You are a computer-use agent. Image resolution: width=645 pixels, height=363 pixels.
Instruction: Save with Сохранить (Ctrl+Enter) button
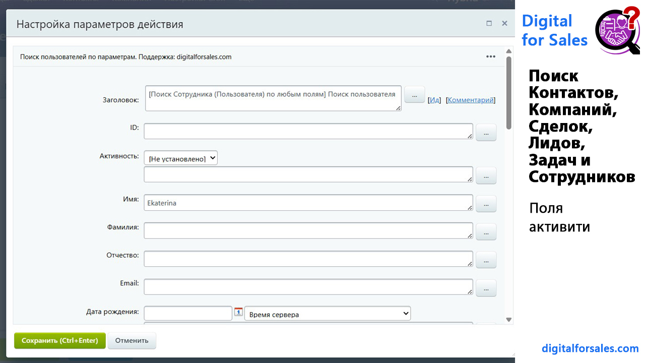point(59,340)
